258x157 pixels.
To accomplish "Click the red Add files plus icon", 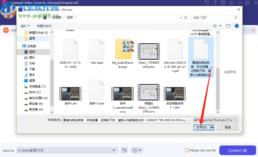I will [6, 30].
